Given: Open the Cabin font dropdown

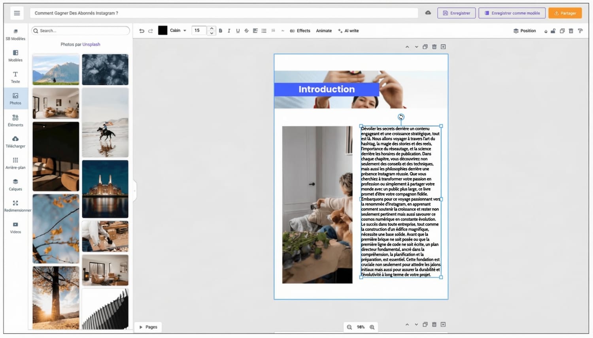Looking at the screenshot, I should click(178, 31).
